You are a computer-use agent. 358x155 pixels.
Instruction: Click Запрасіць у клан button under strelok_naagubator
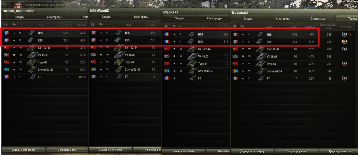coord(67,149)
